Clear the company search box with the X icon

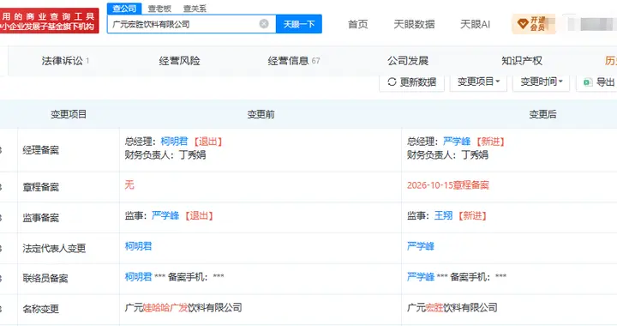(x=264, y=24)
